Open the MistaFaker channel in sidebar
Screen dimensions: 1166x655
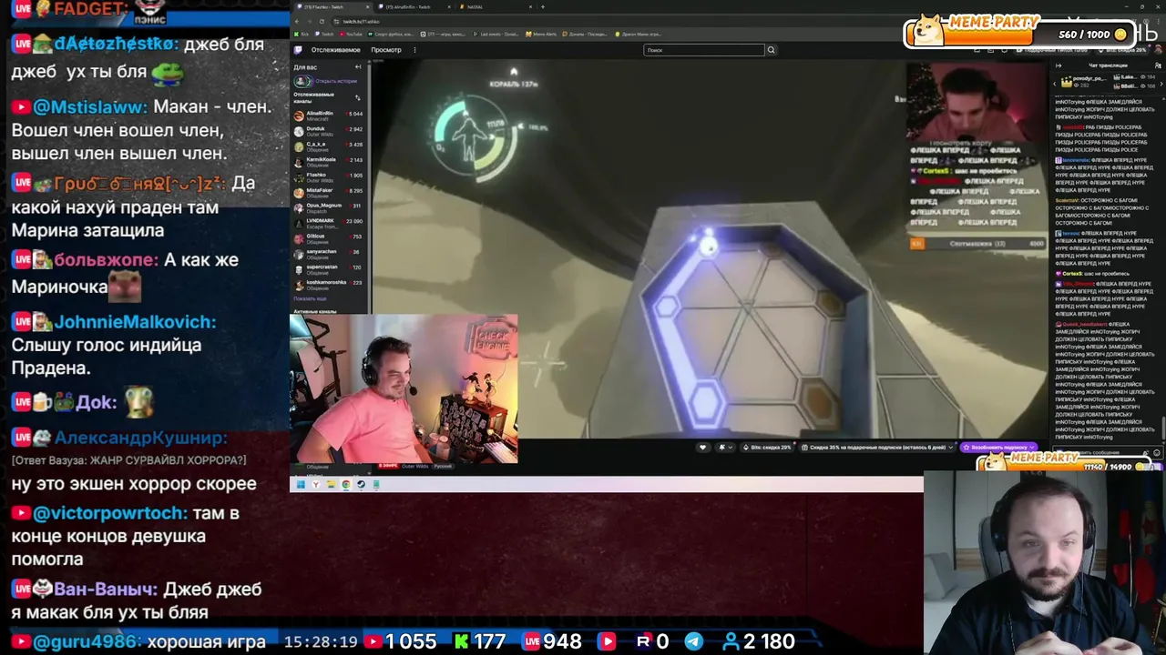(x=328, y=193)
